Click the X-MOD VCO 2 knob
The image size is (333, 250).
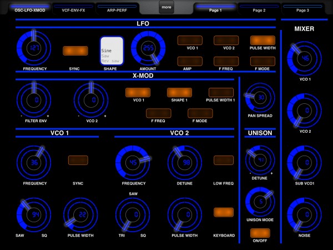point(91,100)
